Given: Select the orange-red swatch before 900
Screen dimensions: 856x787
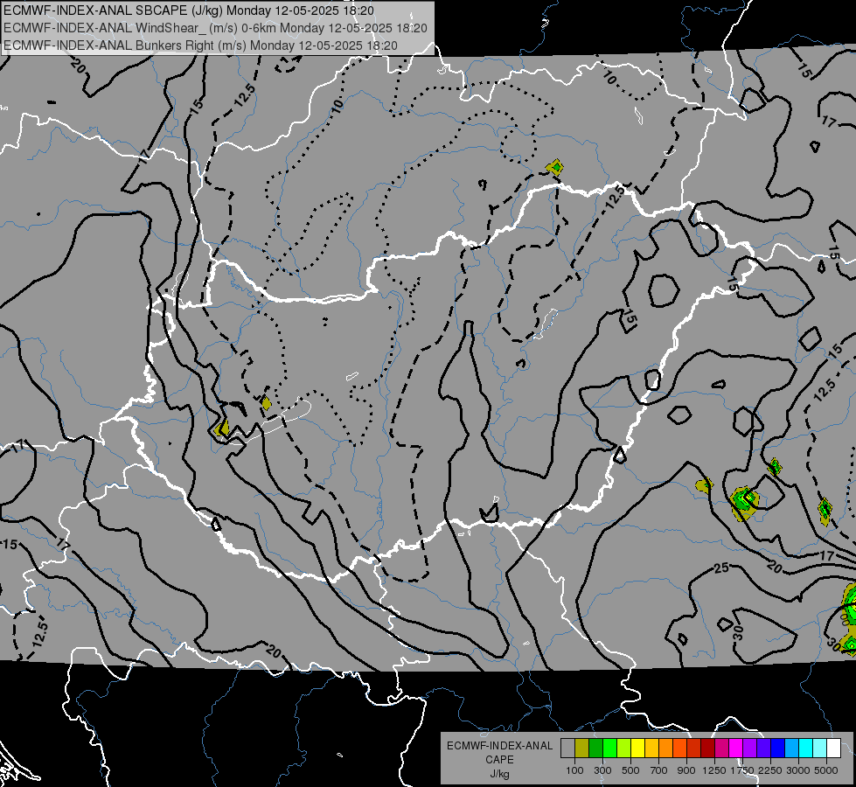Looking at the screenshot, I should [679, 749].
